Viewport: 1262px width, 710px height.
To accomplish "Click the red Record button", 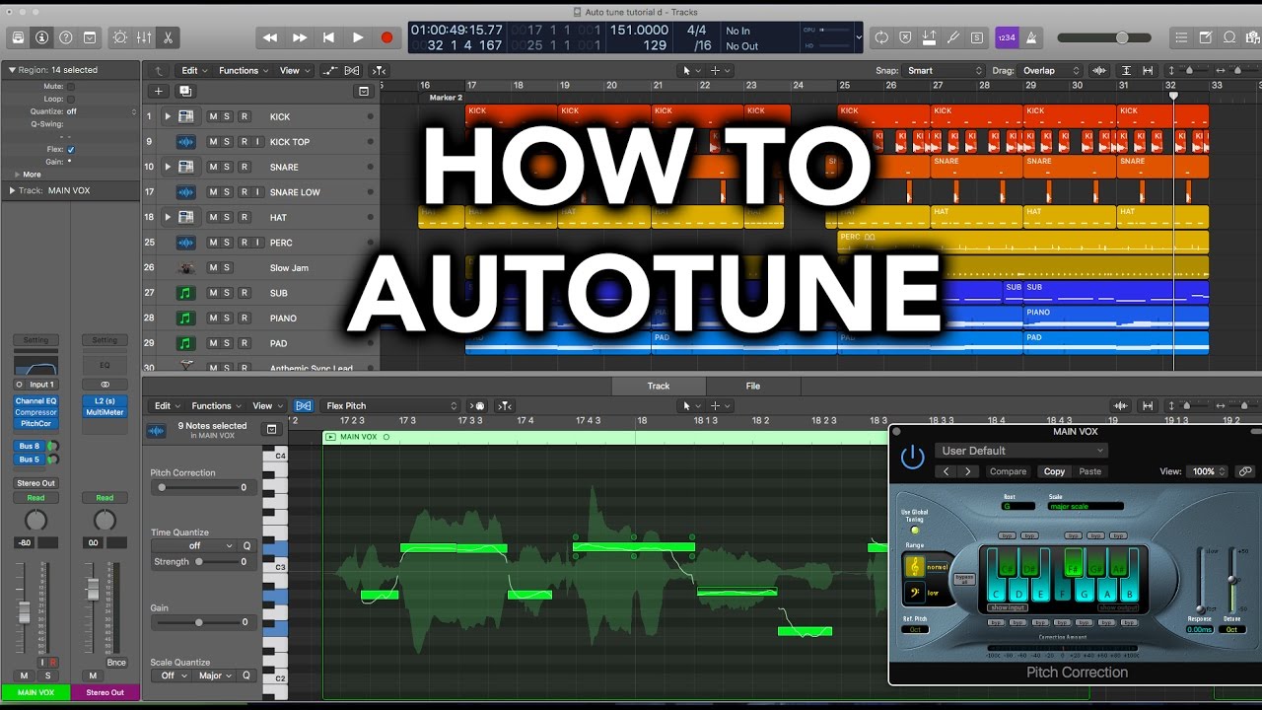I will pyautogui.click(x=386, y=37).
